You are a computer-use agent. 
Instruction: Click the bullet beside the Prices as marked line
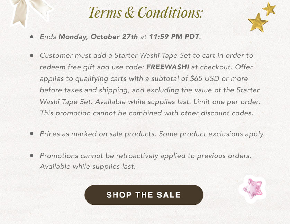(31, 133)
